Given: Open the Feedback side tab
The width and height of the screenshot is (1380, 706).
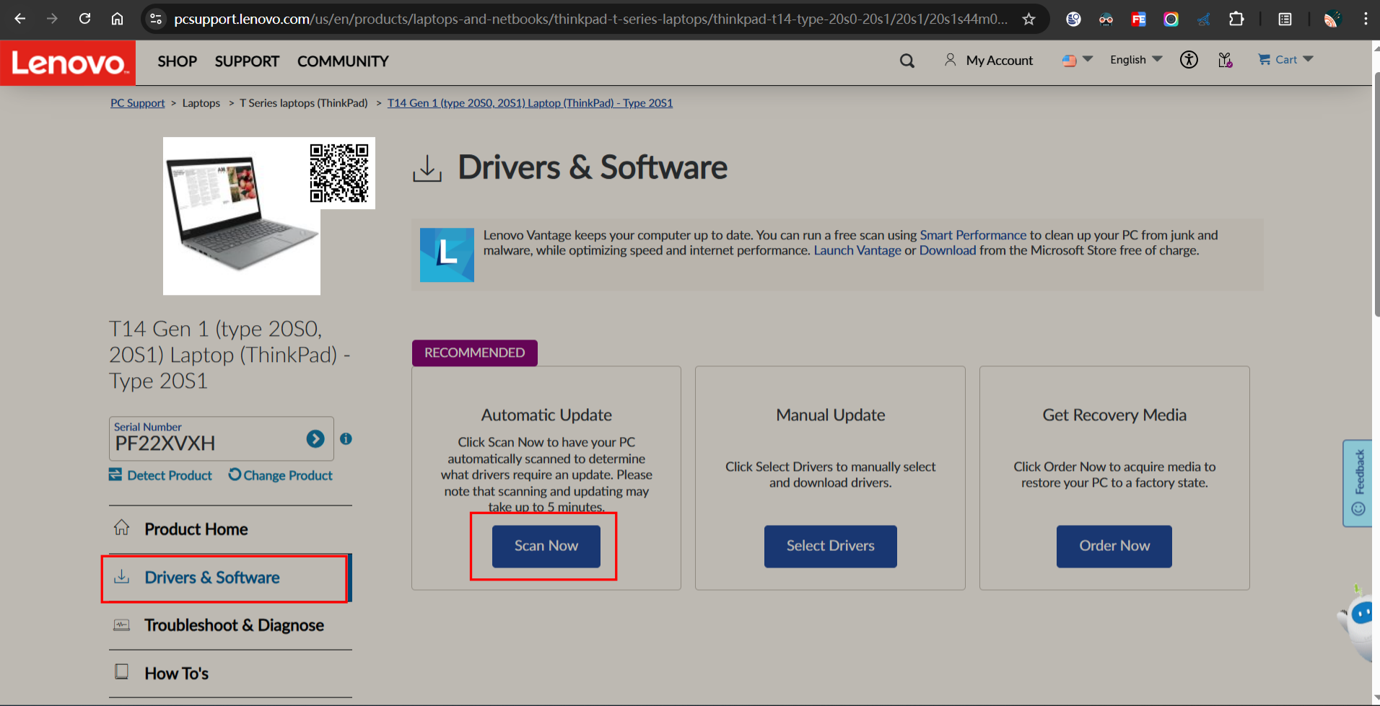Looking at the screenshot, I should (1358, 483).
